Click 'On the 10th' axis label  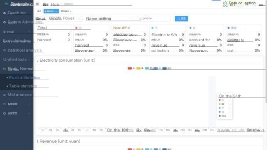(x=118, y=130)
